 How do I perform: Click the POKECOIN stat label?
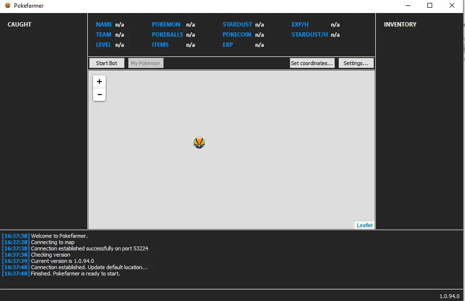coord(237,35)
